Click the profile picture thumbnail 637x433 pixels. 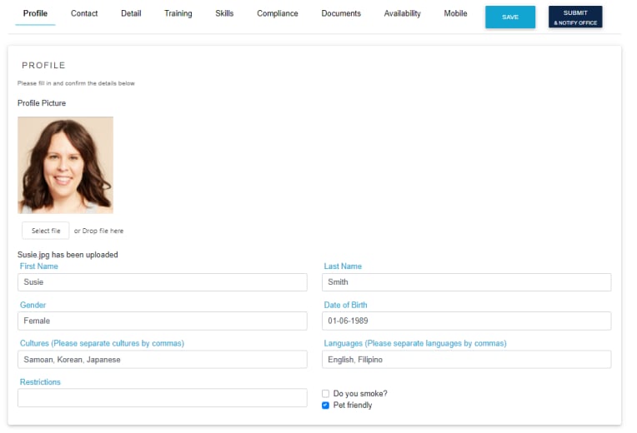coord(65,165)
